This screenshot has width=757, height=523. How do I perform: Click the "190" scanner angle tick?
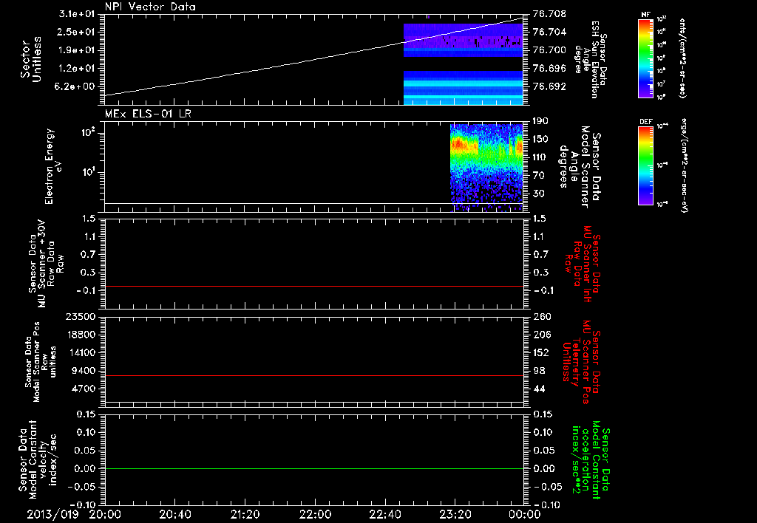[x=541, y=121]
